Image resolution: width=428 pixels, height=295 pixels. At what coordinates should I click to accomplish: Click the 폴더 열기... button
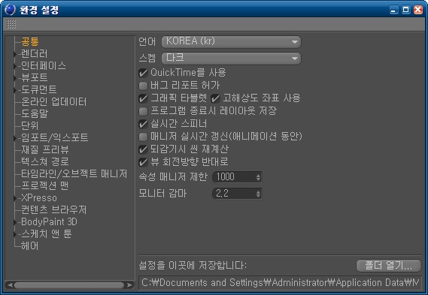click(389, 265)
